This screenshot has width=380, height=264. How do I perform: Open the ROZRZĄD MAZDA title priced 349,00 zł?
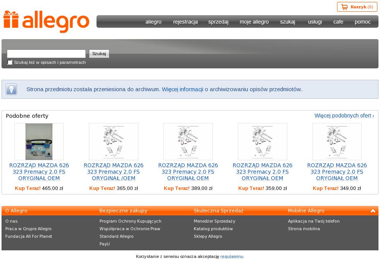click(337, 172)
